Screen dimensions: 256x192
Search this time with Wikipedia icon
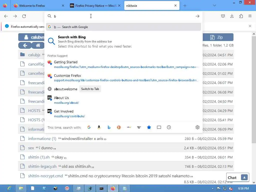coord(139,127)
